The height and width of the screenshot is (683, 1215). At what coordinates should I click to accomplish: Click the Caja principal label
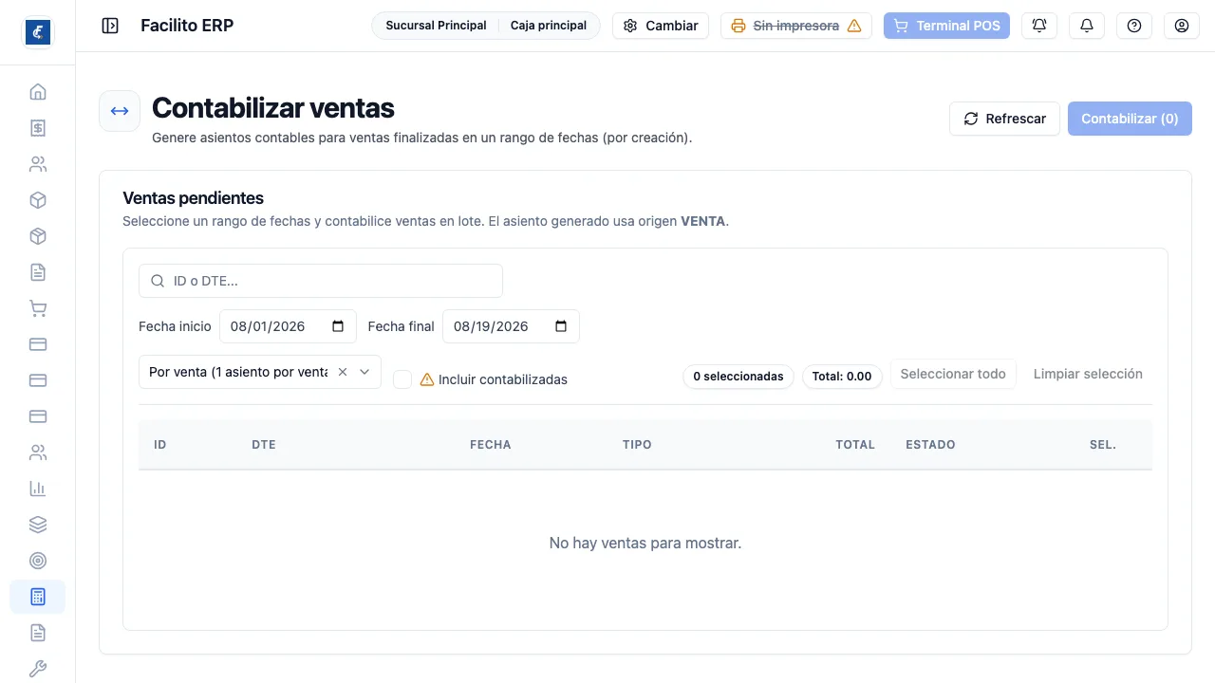[x=549, y=26]
